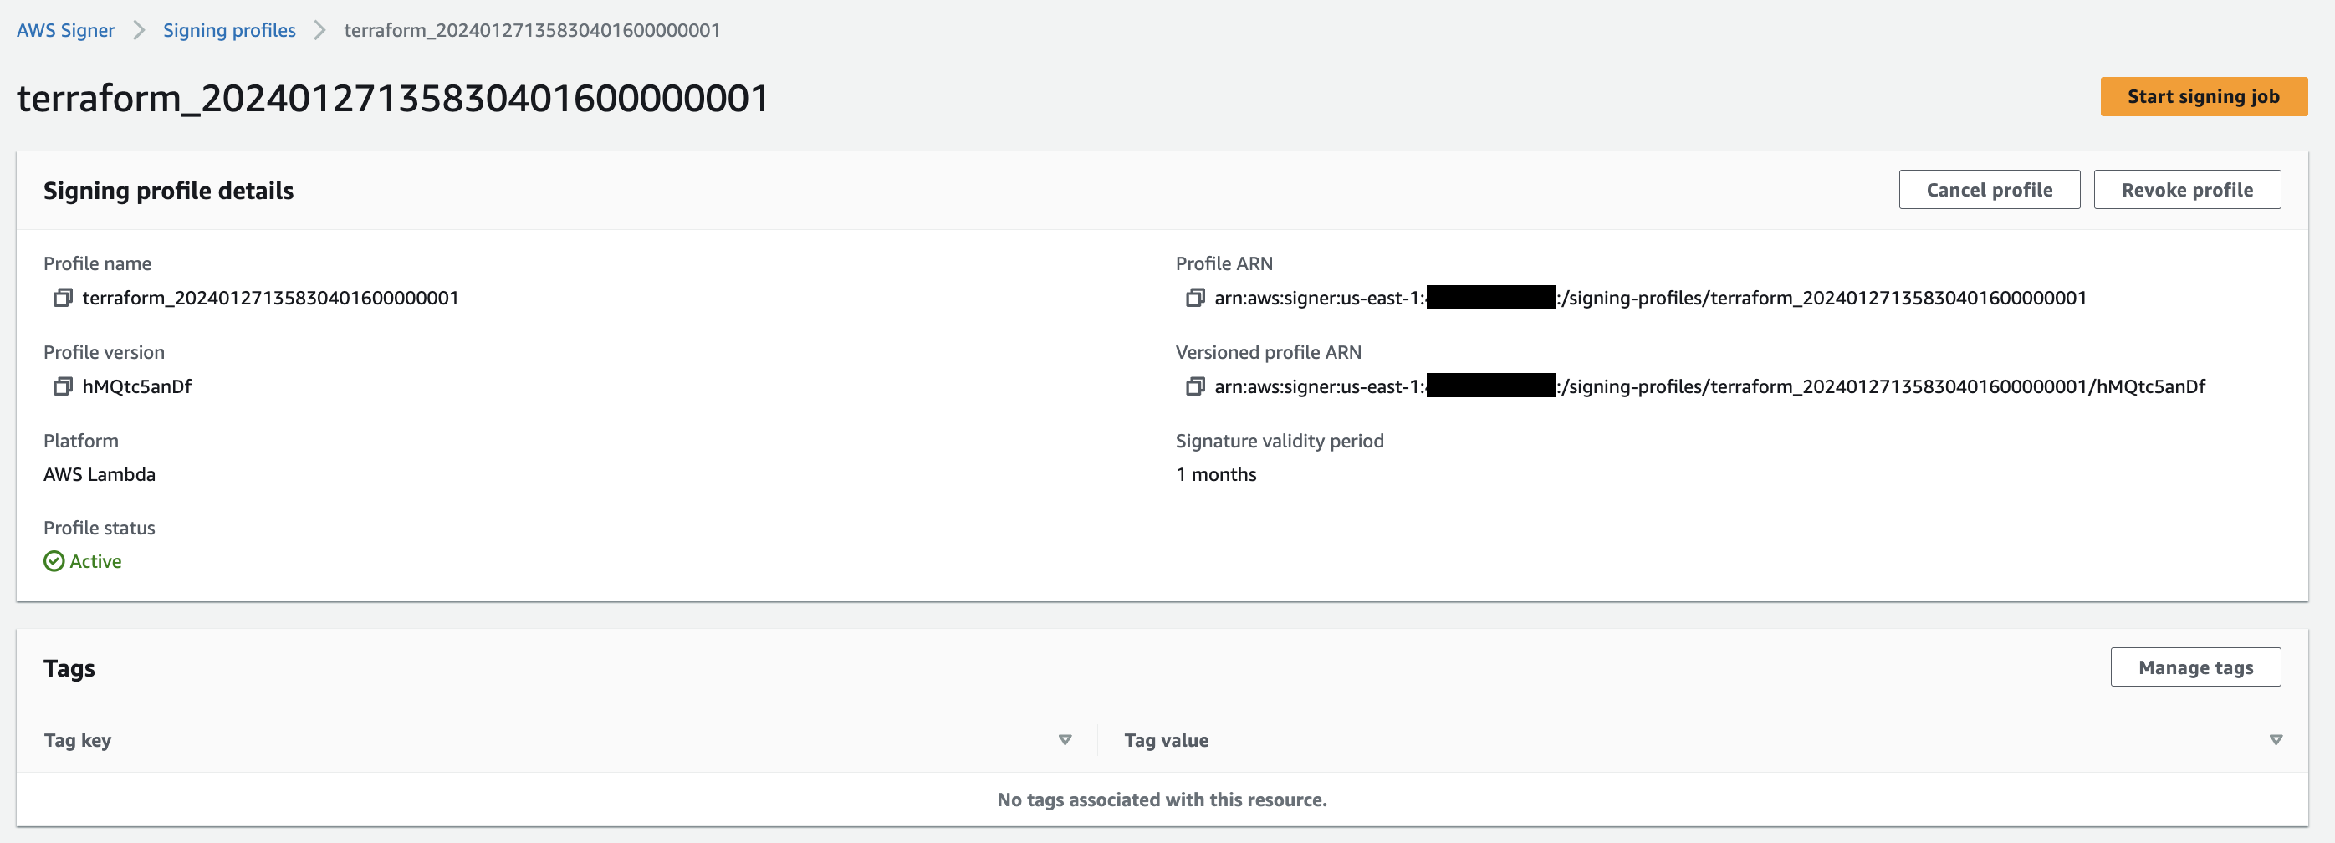Click the breadcrumb chevron after Signing profiles
2335x843 pixels.
click(319, 31)
